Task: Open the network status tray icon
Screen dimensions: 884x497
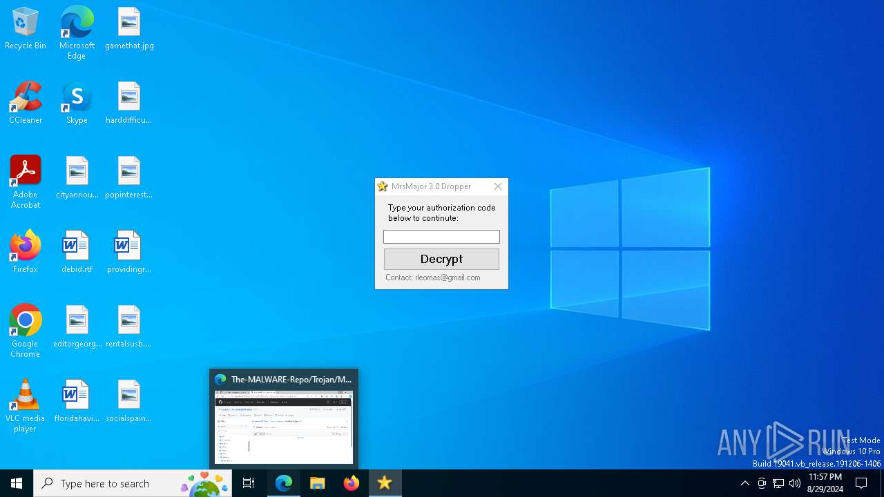Action: pyautogui.click(x=778, y=483)
